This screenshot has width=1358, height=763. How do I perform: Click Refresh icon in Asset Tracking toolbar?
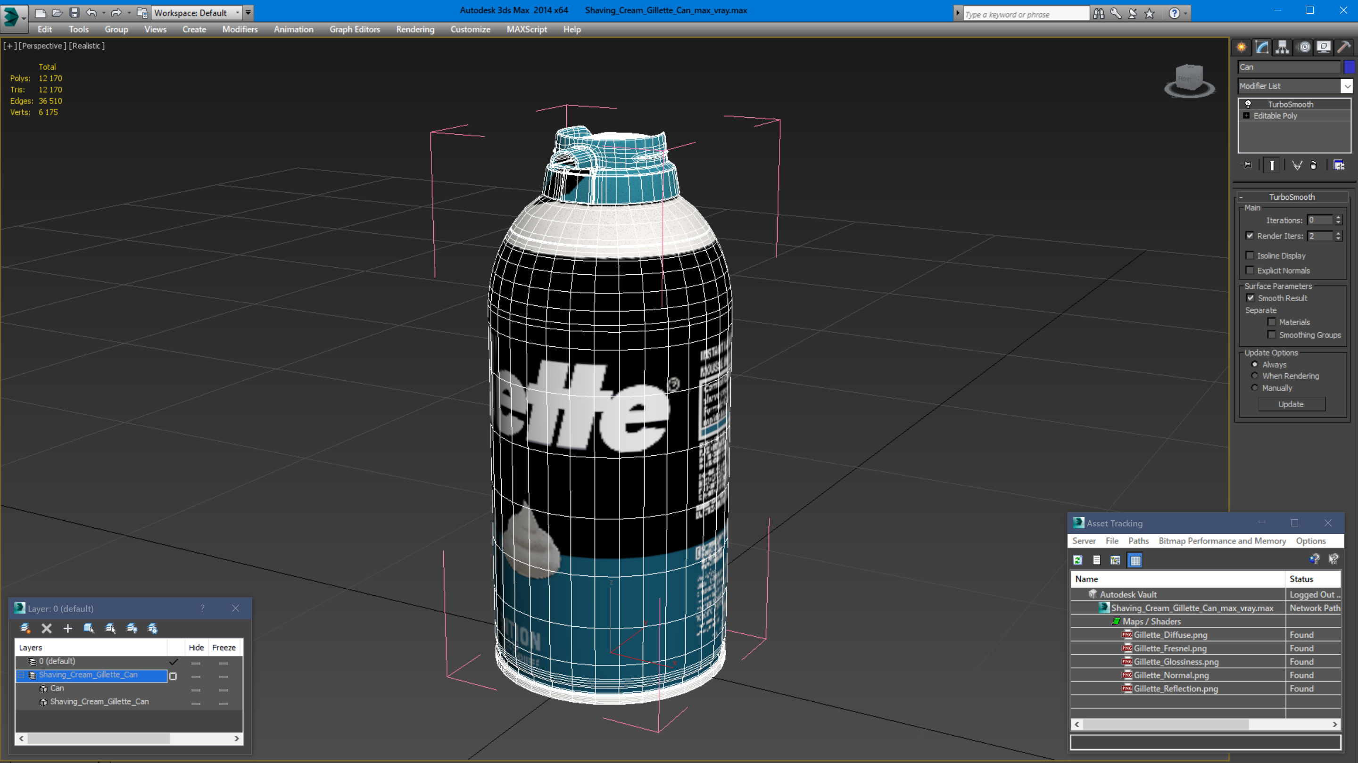tap(1077, 560)
